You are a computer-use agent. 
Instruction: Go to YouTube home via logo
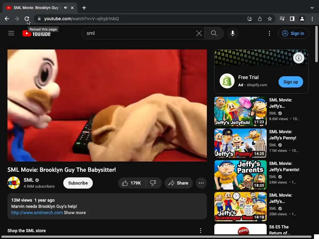(36, 33)
